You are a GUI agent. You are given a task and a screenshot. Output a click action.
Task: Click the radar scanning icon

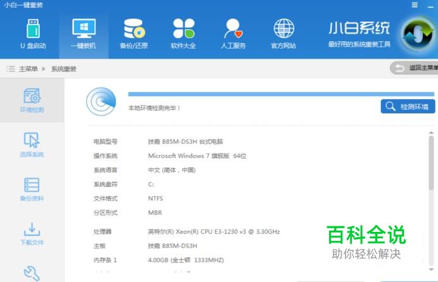pos(101,101)
